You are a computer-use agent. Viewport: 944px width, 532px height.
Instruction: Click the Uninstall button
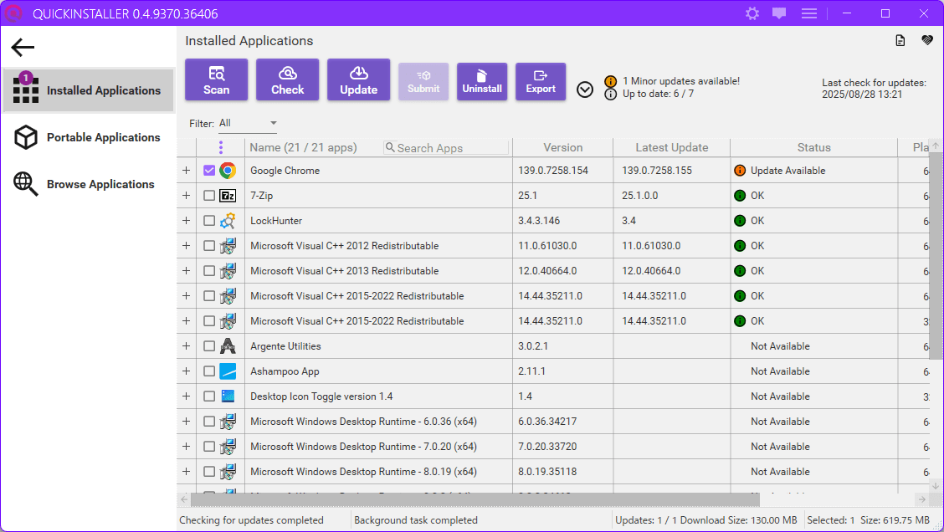482,81
